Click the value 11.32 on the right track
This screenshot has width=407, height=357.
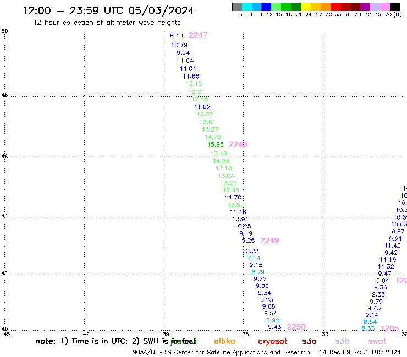click(x=386, y=267)
